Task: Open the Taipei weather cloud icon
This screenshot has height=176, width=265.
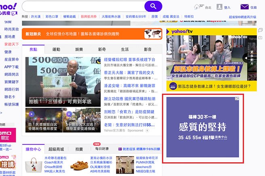Action: (x=196, y=7)
